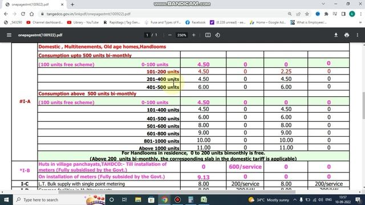The image size is (365, 205).
Task: Zoom out the PDF with minus button
Action: point(170,35)
